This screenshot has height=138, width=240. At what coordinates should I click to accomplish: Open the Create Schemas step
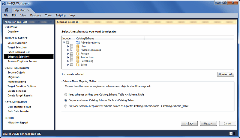(x=17, y=91)
